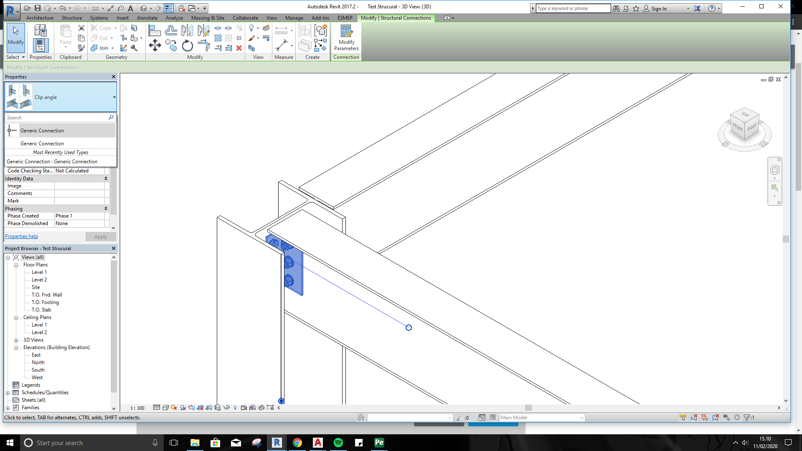Select the Rotate tool in Modify panel

[187, 46]
